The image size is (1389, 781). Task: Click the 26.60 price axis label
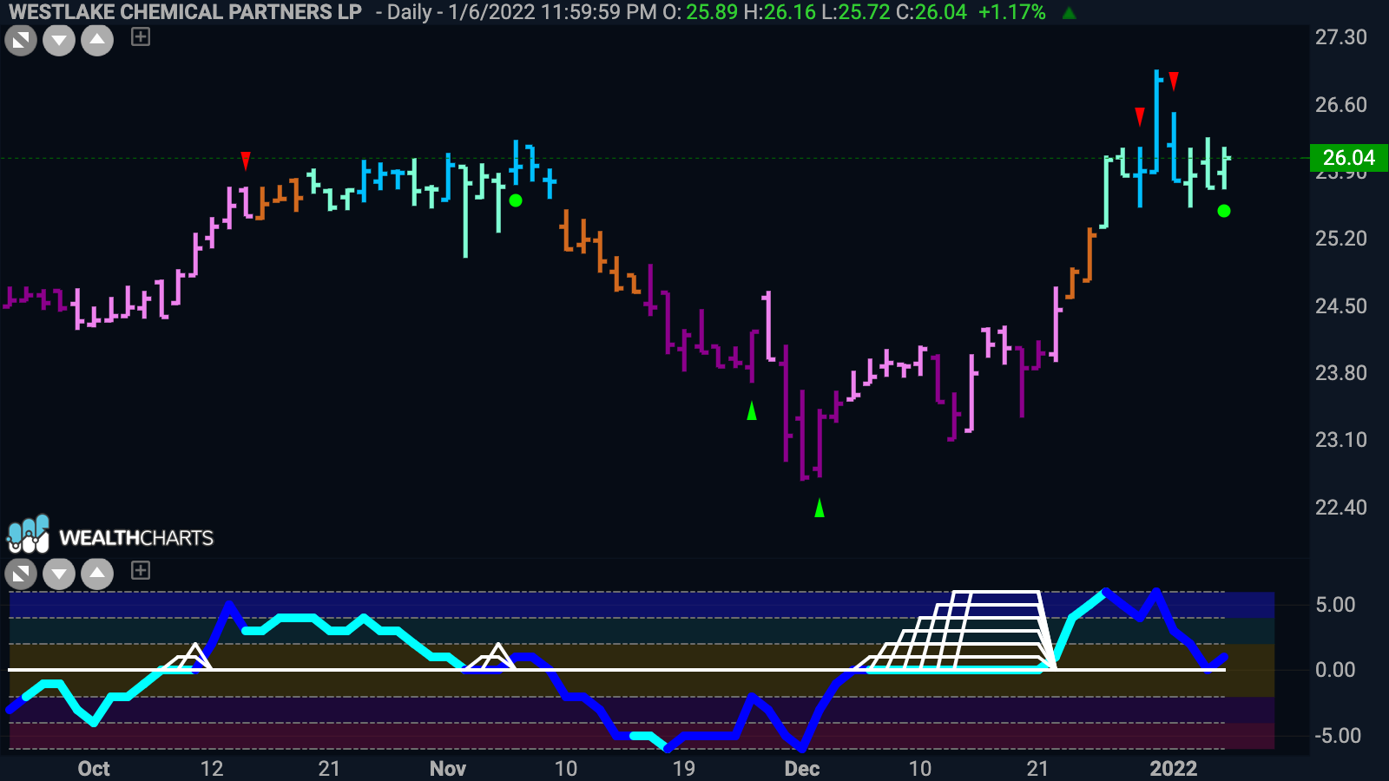pos(1341,105)
